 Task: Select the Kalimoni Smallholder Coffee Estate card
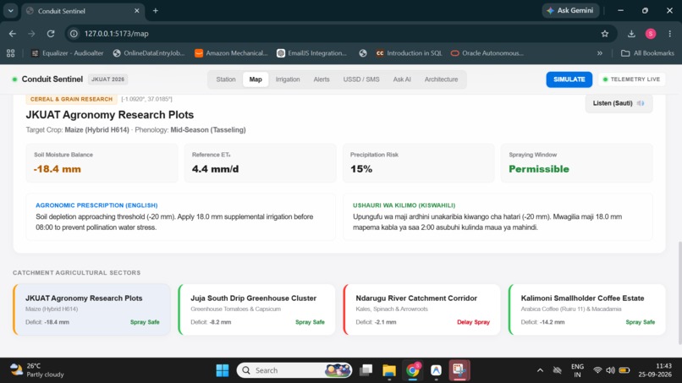tap(587, 309)
